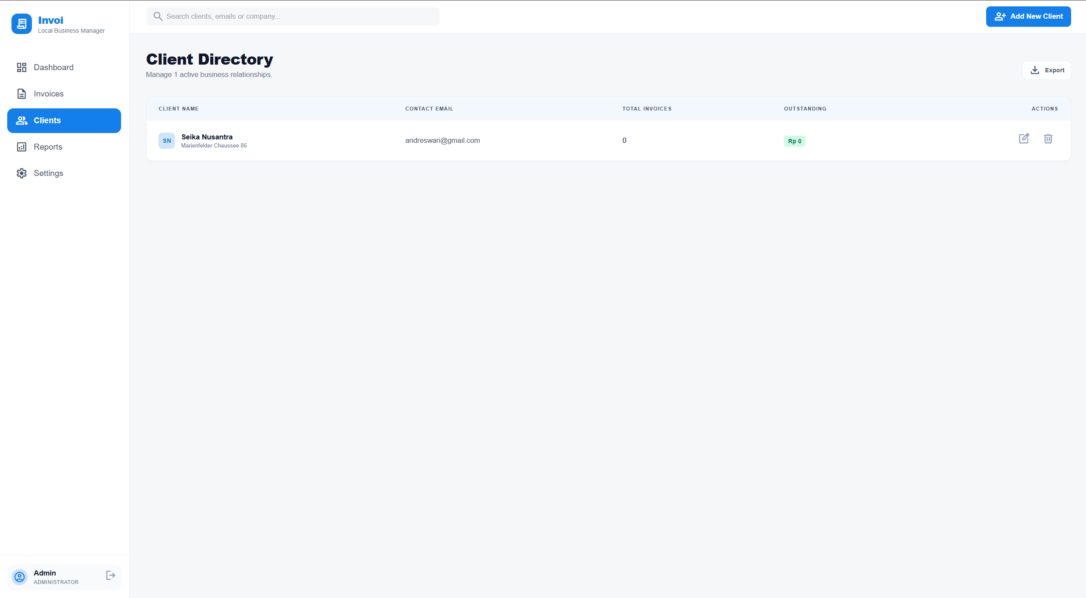
Task: Select the Invoices document icon in sidebar
Action: pyautogui.click(x=22, y=94)
